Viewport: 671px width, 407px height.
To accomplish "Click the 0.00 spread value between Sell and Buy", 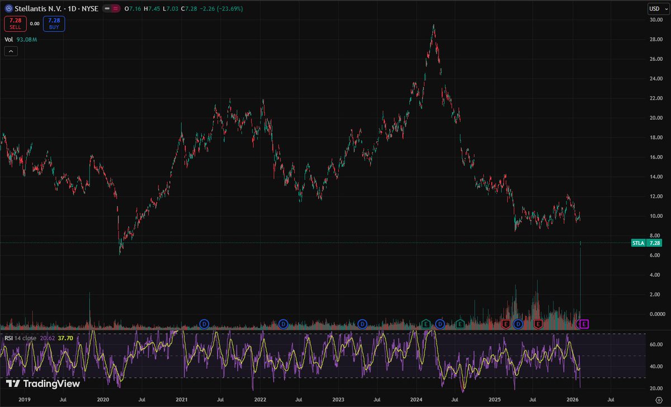I will 34,23.
